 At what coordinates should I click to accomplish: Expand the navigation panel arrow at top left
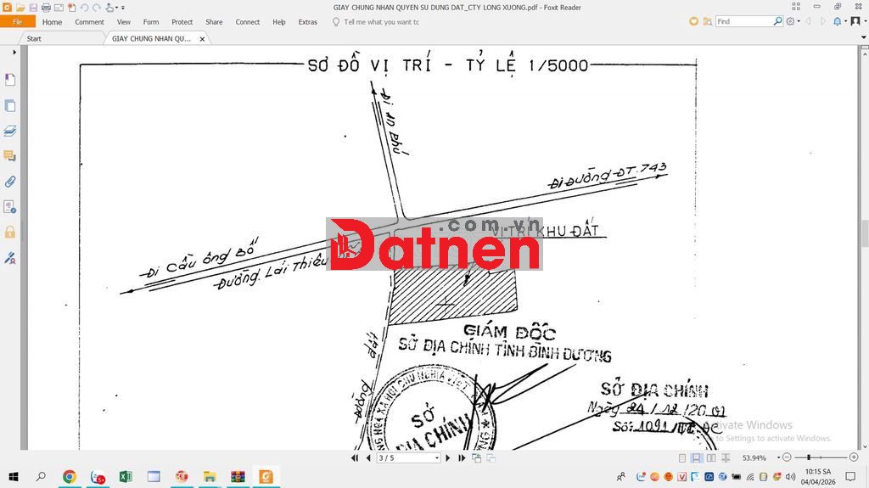(x=14, y=53)
